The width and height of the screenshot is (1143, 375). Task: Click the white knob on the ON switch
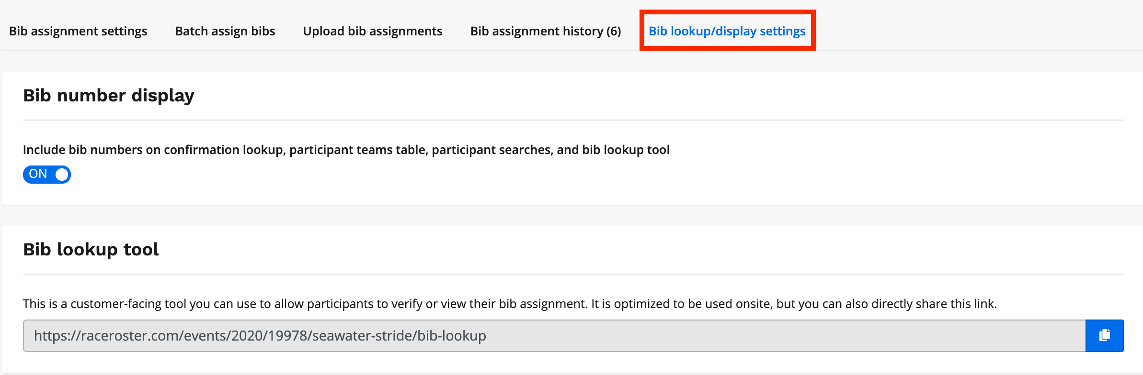62,175
